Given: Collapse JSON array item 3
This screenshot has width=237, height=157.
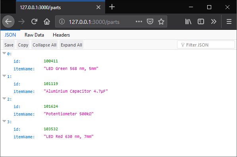Looking at the screenshot, I should pos(4,121).
